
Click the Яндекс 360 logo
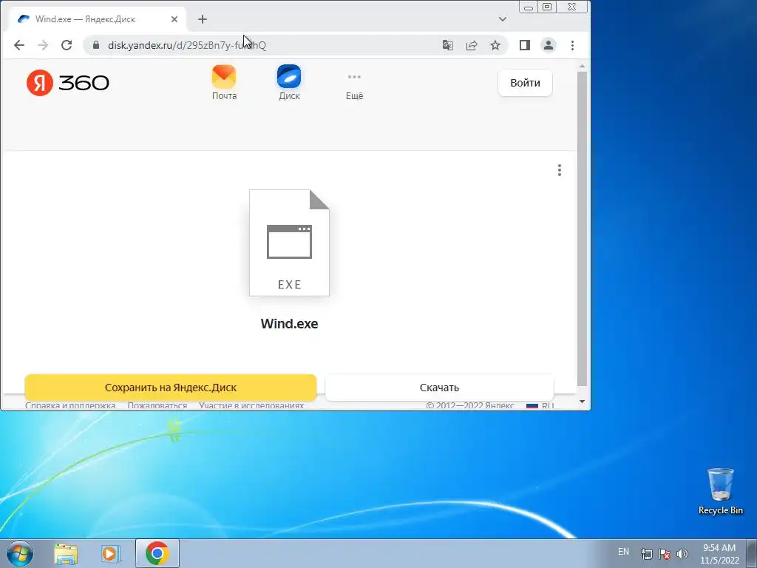67,83
